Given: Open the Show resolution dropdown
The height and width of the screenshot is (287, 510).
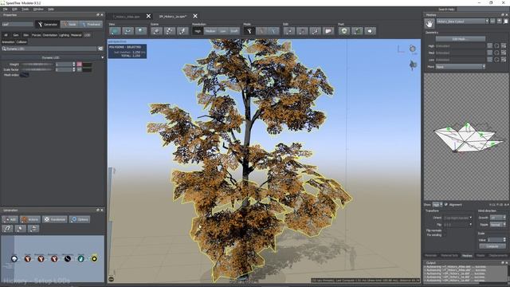Looking at the screenshot, I should tap(437, 205).
